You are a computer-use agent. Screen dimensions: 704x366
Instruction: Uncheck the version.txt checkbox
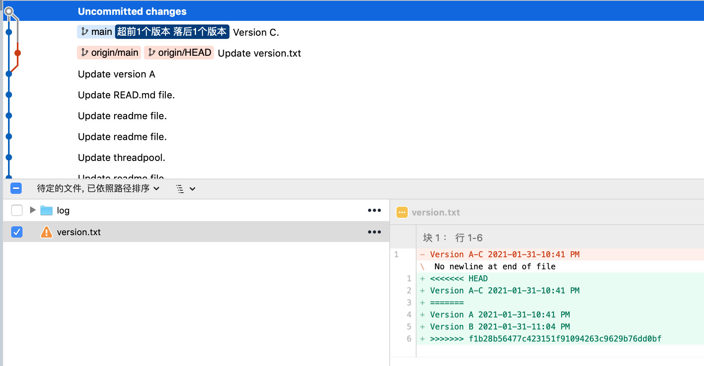click(17, 232)
